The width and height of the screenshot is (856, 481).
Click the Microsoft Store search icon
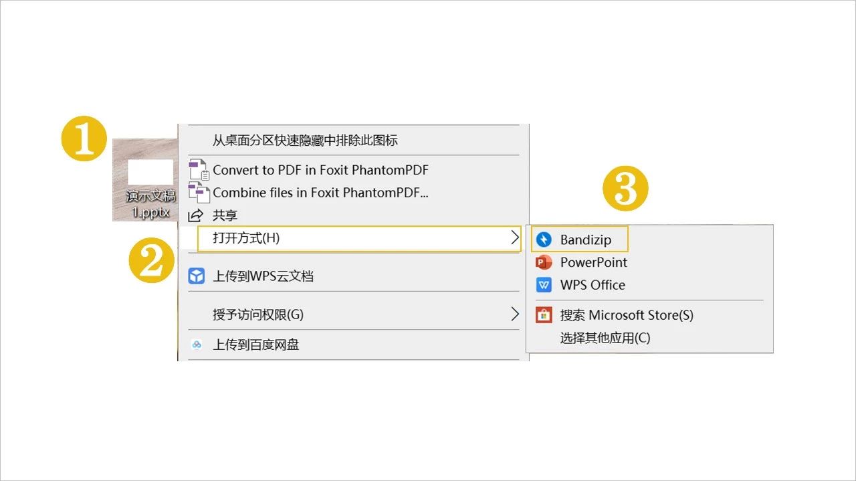coord(544,314)
